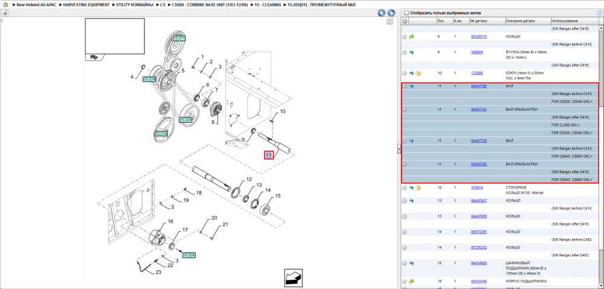Viewport: 604px width, 289px height.
Task: Open part number link 84447720
Action: pos(479,141)
